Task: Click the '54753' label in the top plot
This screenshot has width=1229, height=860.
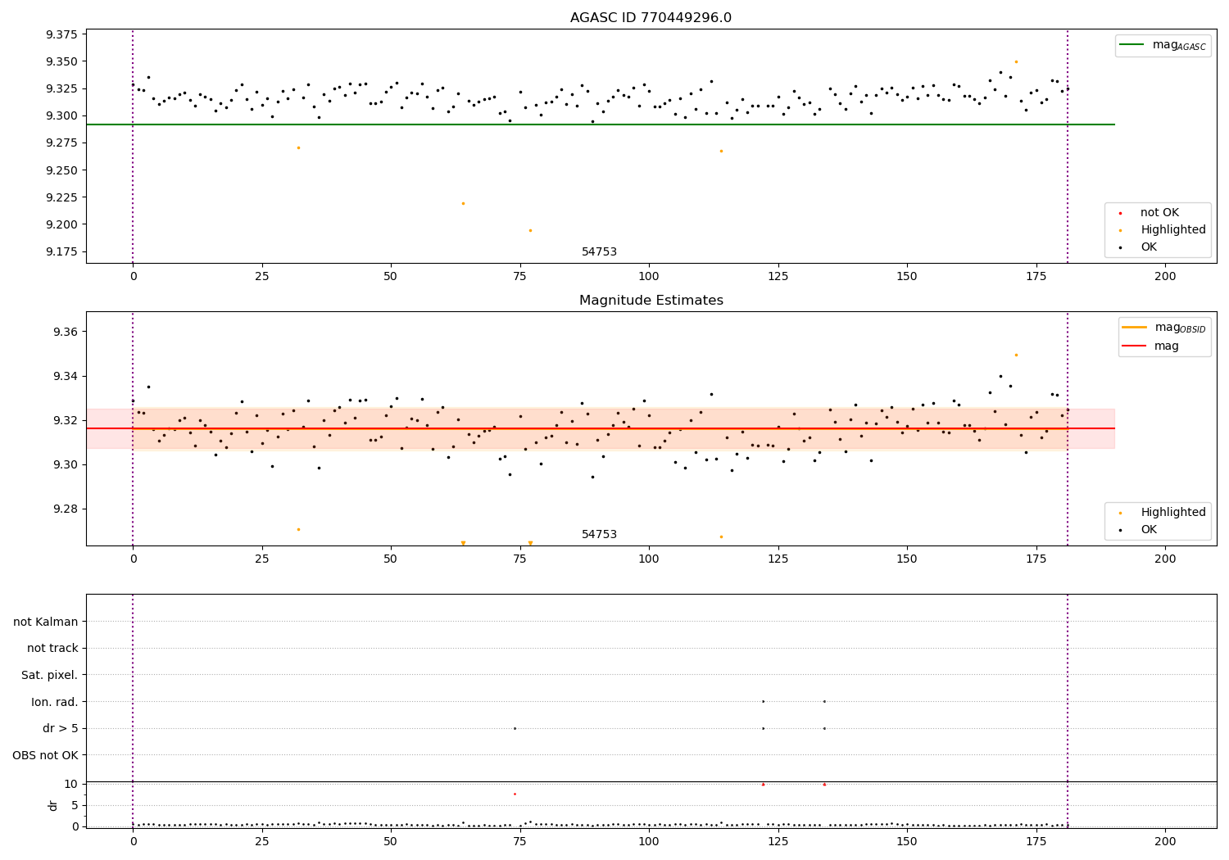Action: click(x=599, y=252)
